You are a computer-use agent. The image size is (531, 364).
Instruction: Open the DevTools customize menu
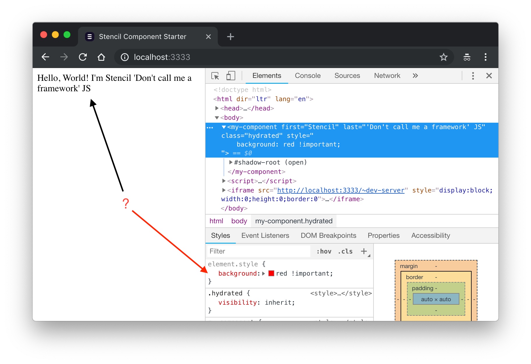[x=473, y=76]
